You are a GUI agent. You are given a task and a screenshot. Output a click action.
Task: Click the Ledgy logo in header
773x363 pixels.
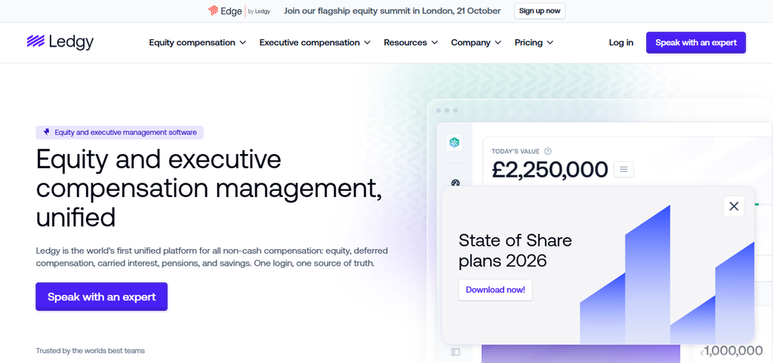point(60,42)
